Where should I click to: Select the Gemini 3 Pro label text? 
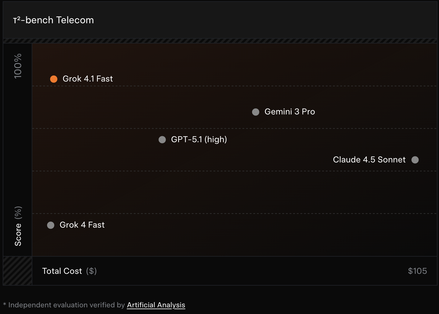[x=290, y=112]
